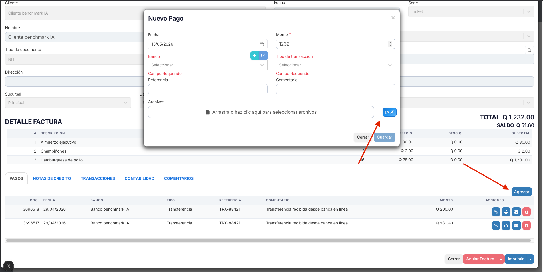Screen dimensions: 543x272
Task: Open the Fecha calendar picker icon
Action: pos(262,44)
